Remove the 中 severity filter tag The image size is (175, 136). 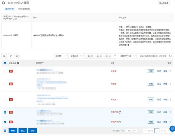pyautogui.click(x=101, y=56)
